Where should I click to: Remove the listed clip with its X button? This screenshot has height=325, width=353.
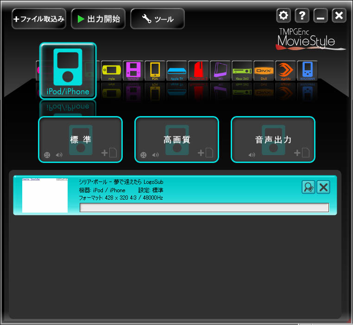pyautogui.click(x=323, y=187)
